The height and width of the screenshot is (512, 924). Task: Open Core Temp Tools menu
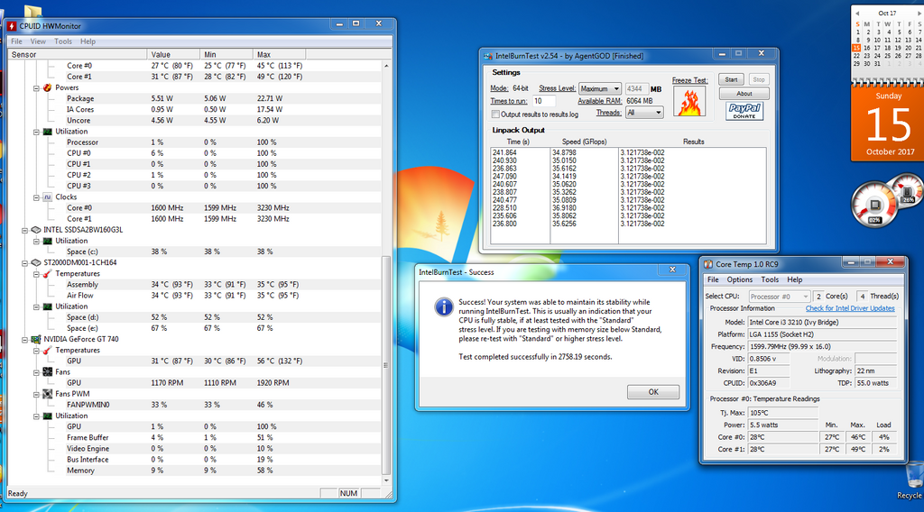(x=770, y=279)
